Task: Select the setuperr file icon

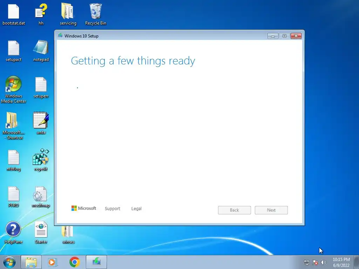Action: [x=41, y=88]
